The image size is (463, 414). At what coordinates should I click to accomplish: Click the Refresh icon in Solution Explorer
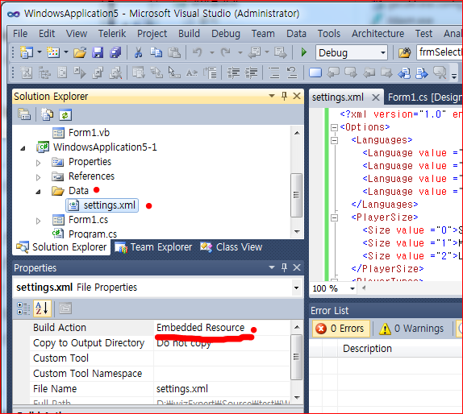click(65, 114)
